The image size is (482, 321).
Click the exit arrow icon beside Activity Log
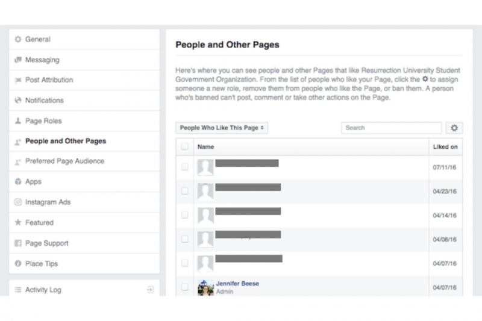tap(150, 289)
